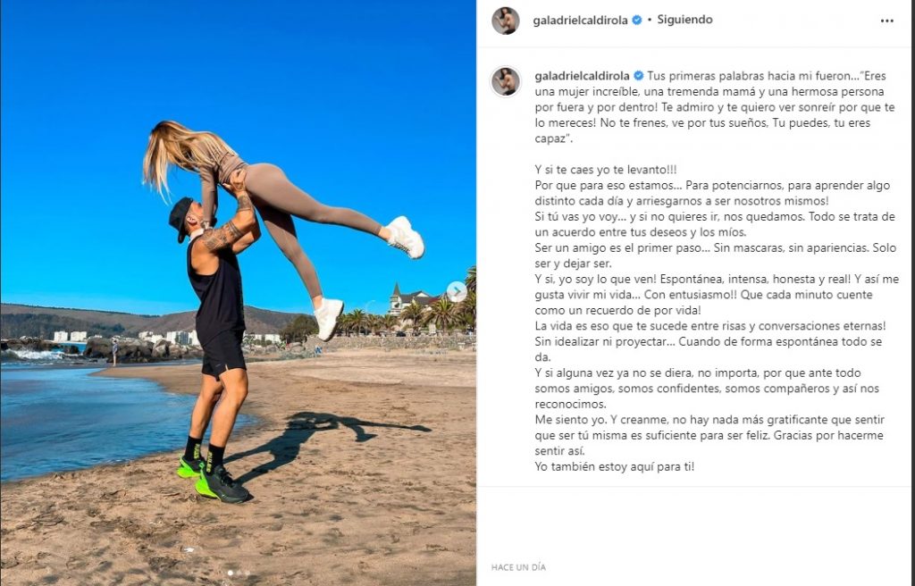Image resolution: width=915 pixels, height=586 pixels.
Task: Open the profile avatar next to the caption
Action: pyautogui.click(x=506, y=81)
